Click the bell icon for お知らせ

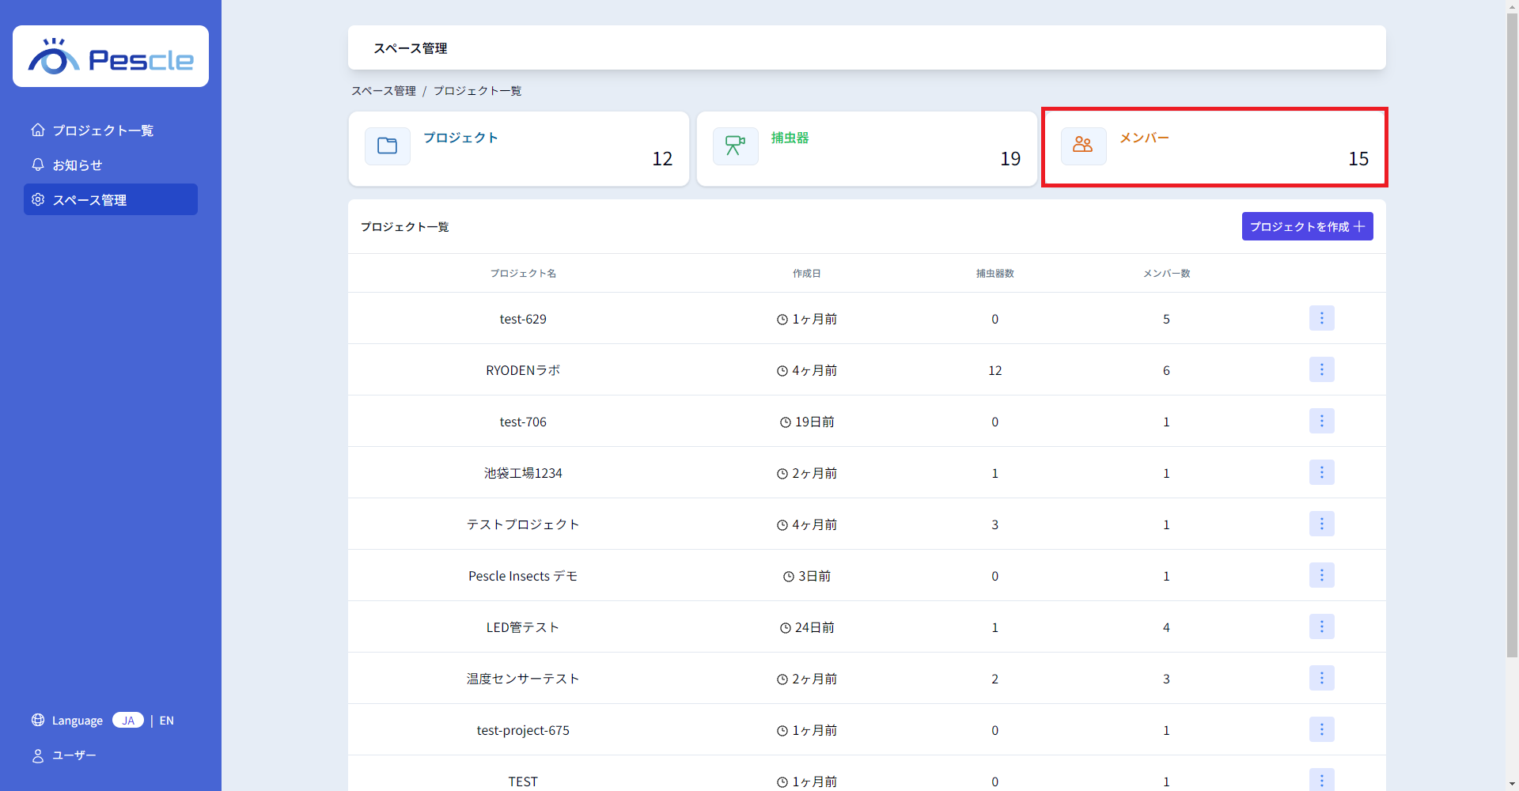pyautogui.click(x=38, y=165)
